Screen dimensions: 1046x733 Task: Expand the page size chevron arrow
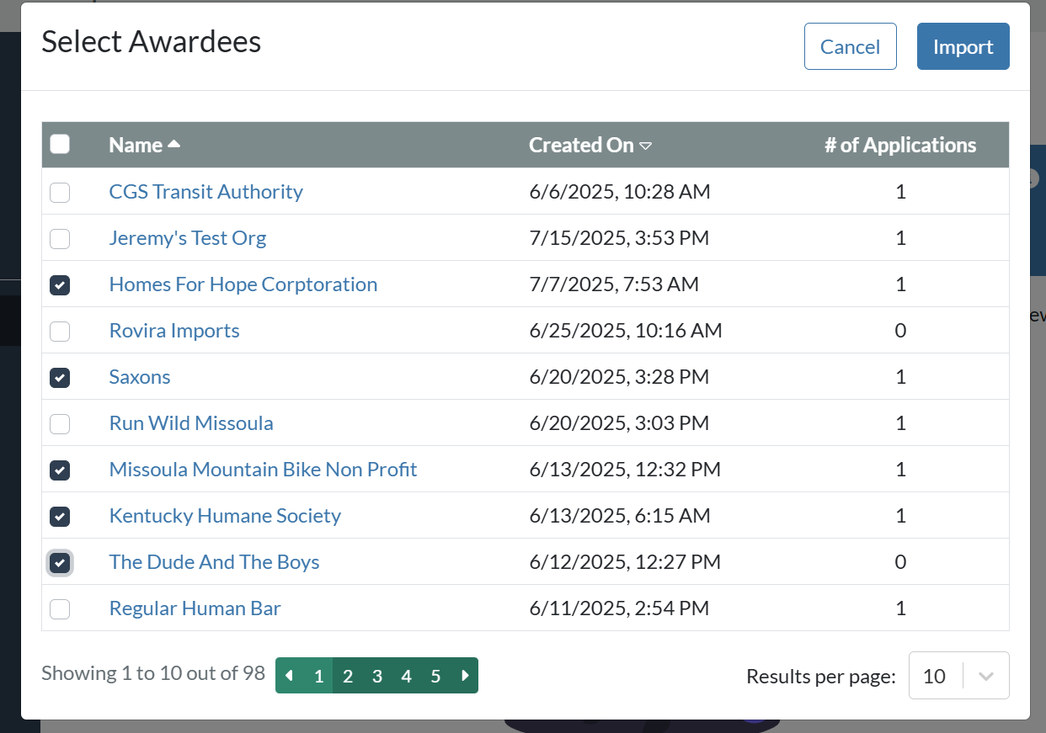987,676
